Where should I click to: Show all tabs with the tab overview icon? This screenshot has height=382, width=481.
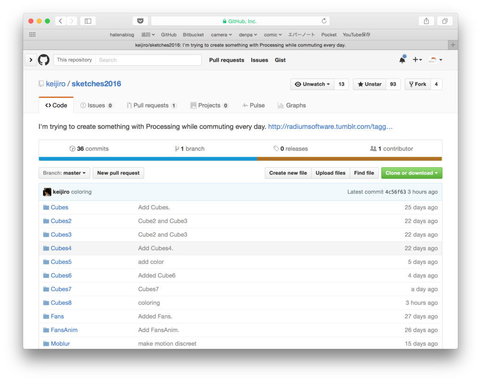444,21
